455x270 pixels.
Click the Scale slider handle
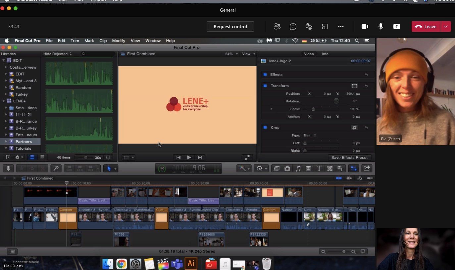pos(313,109)
